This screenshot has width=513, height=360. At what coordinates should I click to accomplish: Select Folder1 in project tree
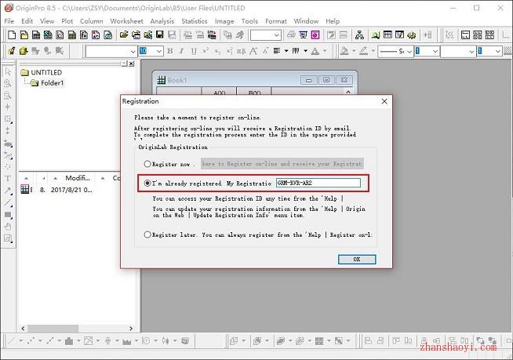[x=52, y=83]
